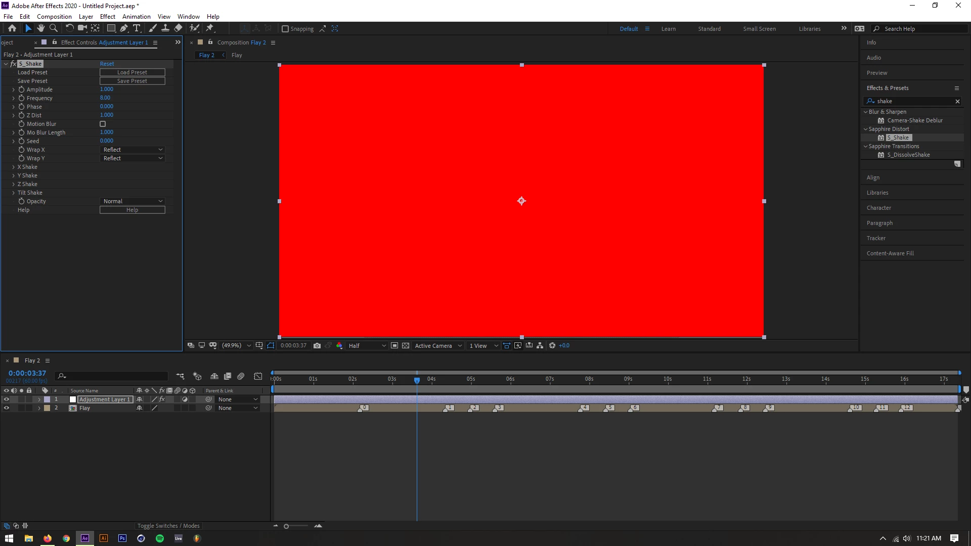The width and height of the screenshot is (971, 546).
Task: Click the Load Preset button
Action: (132, 72)
